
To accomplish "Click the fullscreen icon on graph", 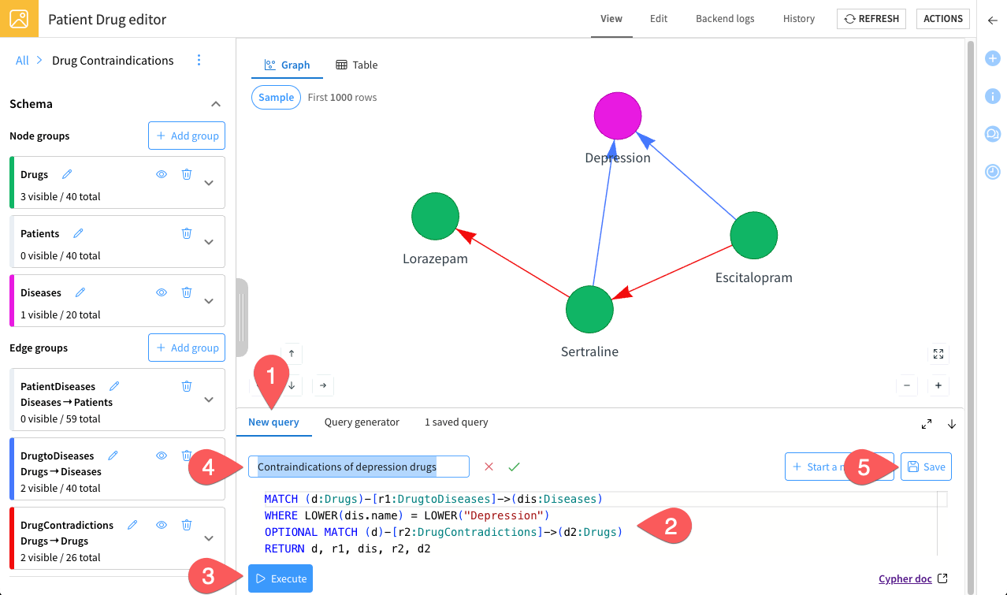I will point(938,354).
